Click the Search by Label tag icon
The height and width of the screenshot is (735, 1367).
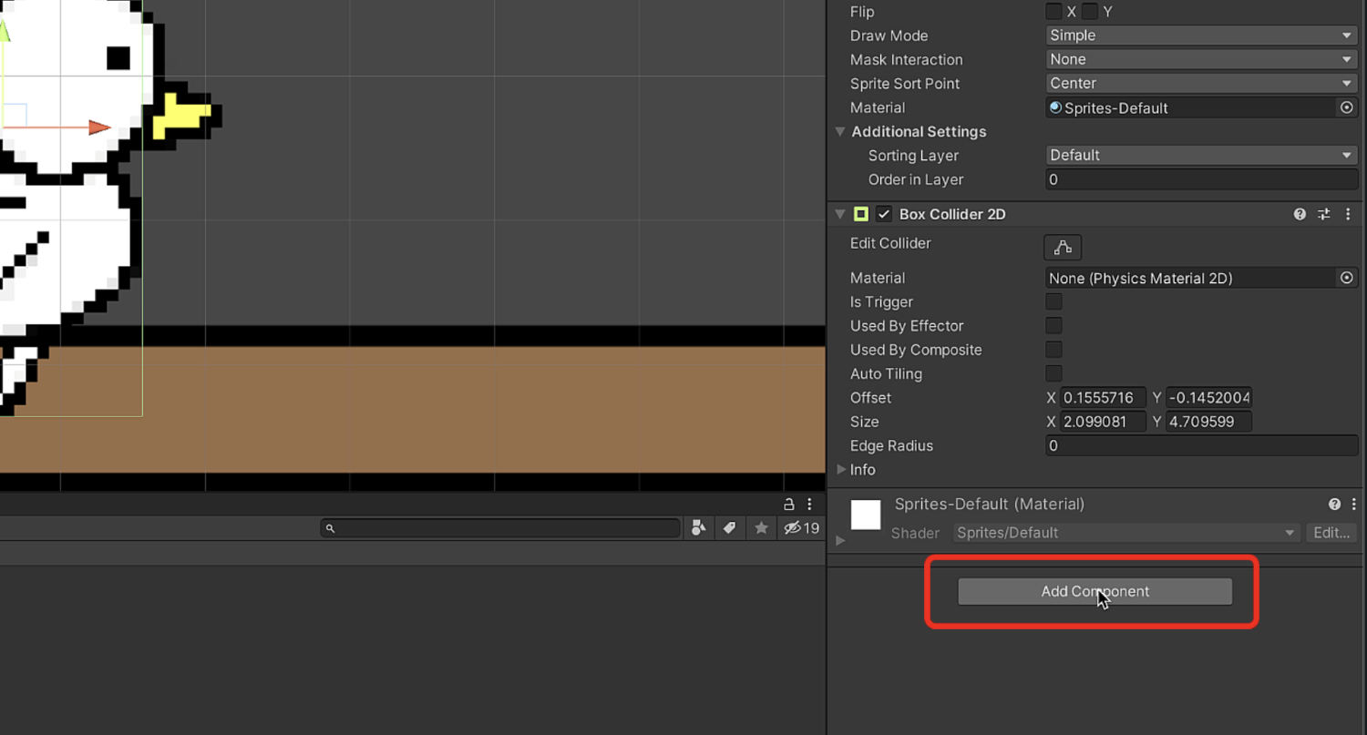click(729, 528)
